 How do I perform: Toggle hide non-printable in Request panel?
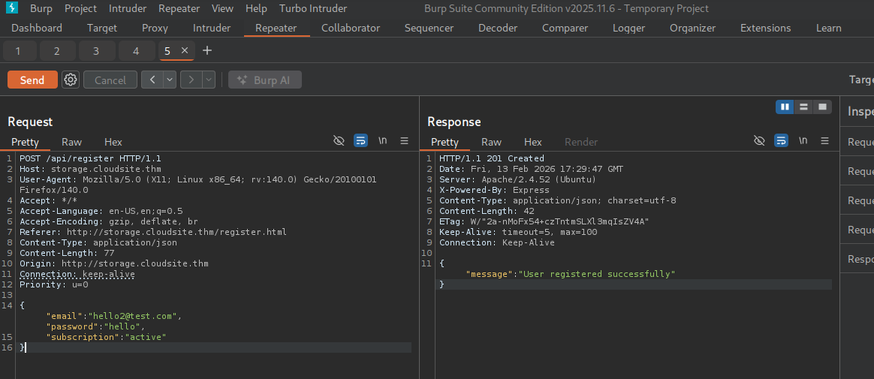(339, 141)
